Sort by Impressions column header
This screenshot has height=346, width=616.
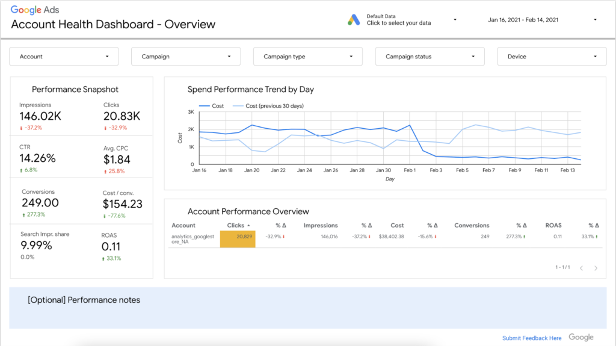point(321,225)
